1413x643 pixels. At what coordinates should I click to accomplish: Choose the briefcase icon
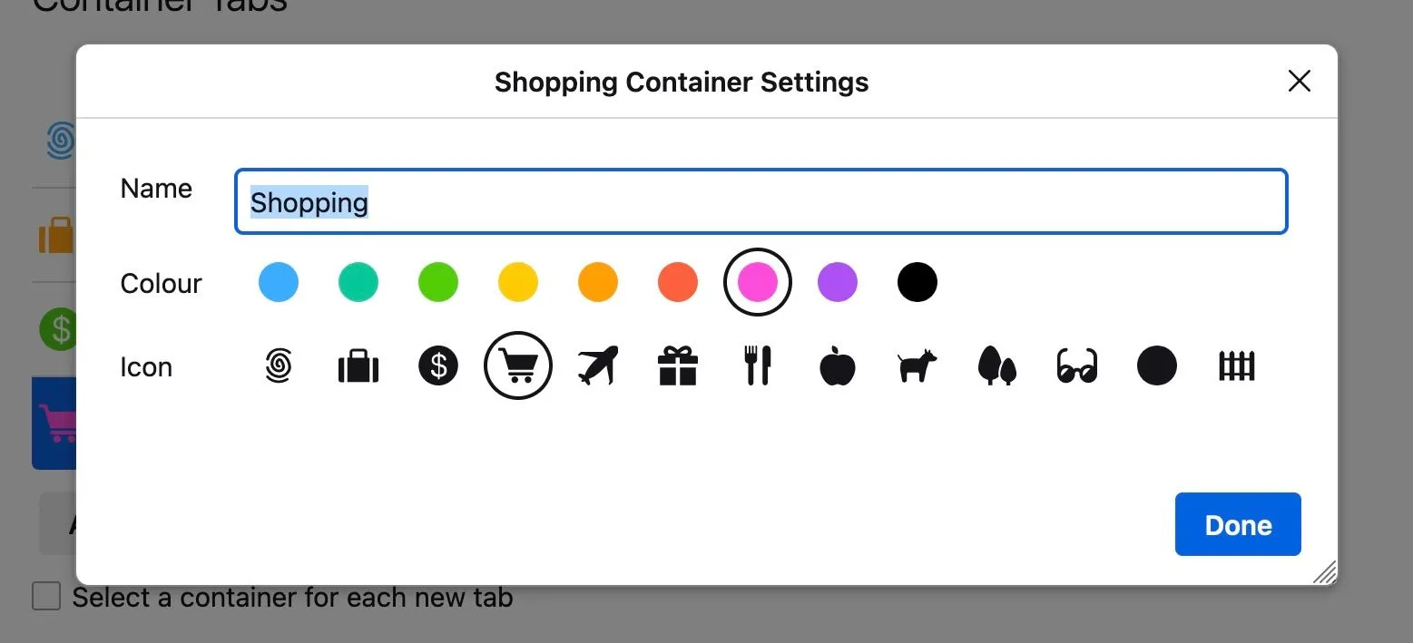point(358,366)
